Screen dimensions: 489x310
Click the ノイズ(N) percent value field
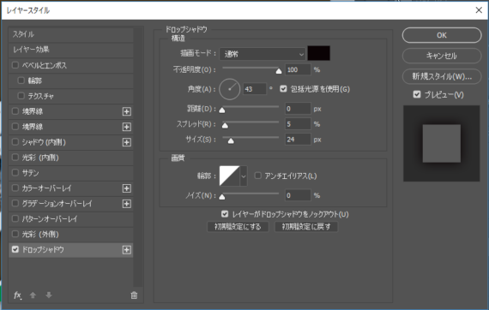(x=298, y=195)
